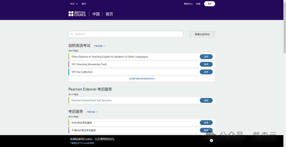Click the British Council logo

[77, 14]
